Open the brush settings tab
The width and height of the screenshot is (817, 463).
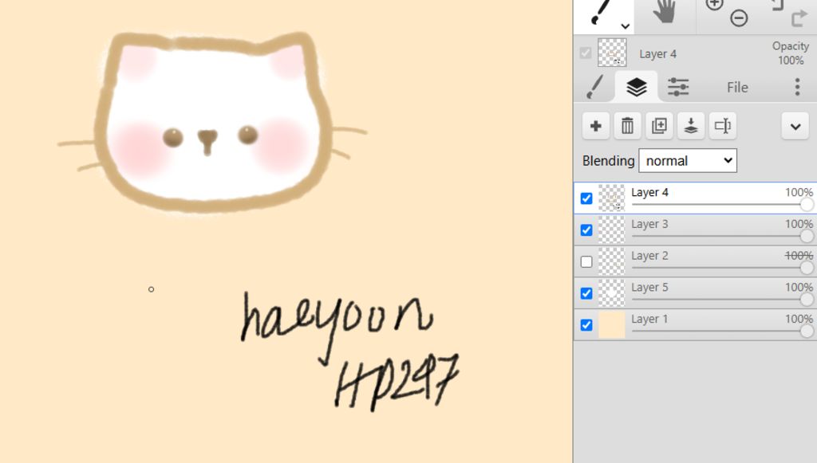595,87
